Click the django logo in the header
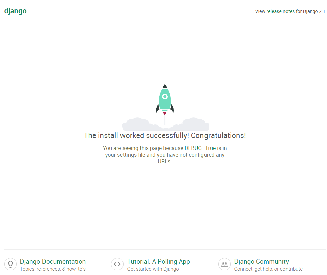The height and width of the screenshot is (275, 327). [15, 11]
